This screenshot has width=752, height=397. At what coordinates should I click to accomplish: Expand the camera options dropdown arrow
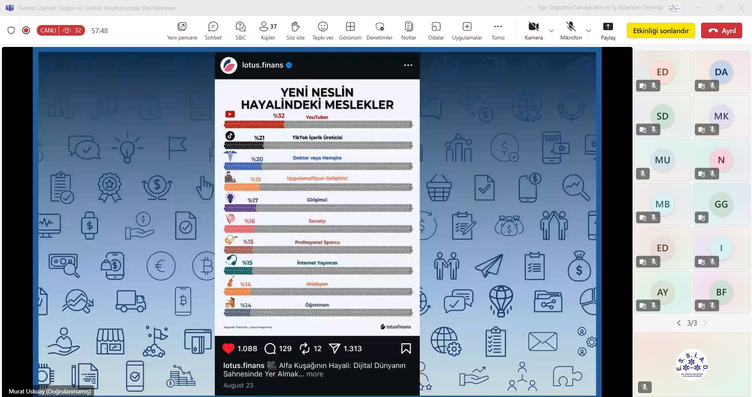click(551, 31)
